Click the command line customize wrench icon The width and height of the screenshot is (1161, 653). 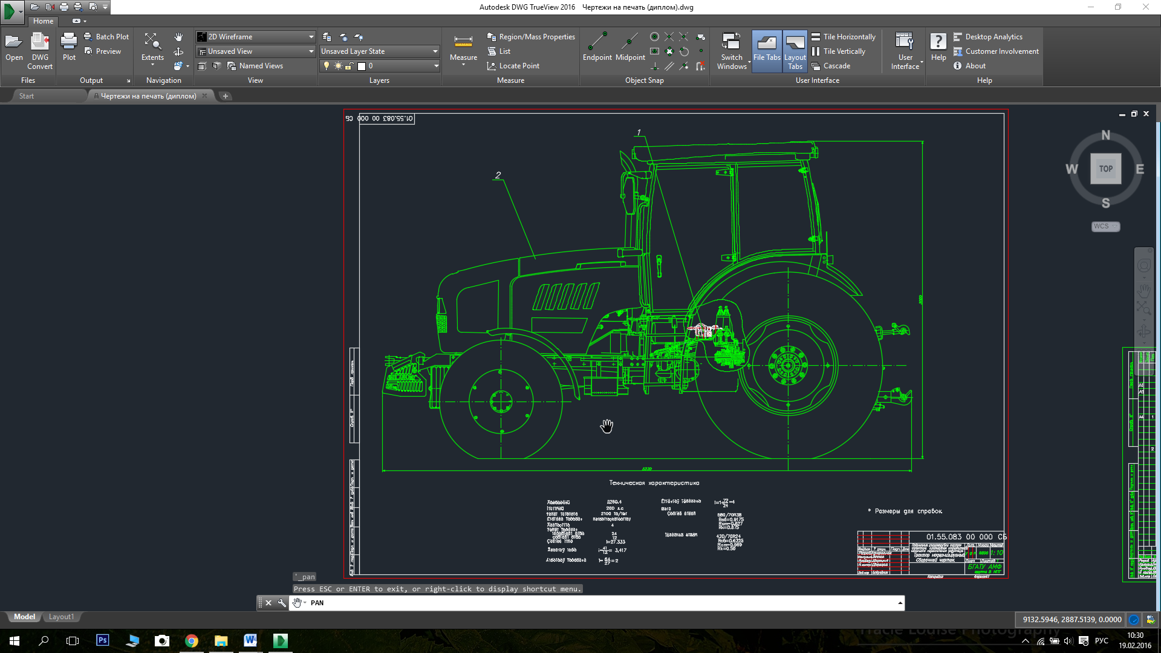pyautogui.click(x=282, y=603)
